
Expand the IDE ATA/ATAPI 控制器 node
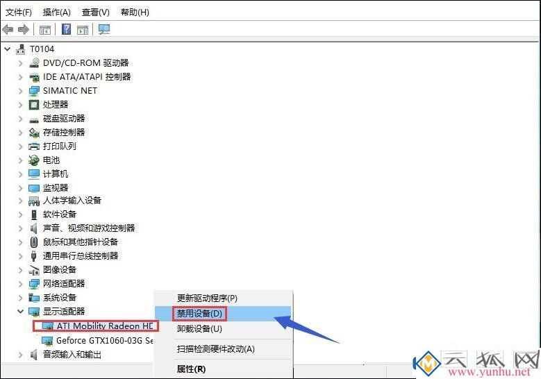pos(20,77)
